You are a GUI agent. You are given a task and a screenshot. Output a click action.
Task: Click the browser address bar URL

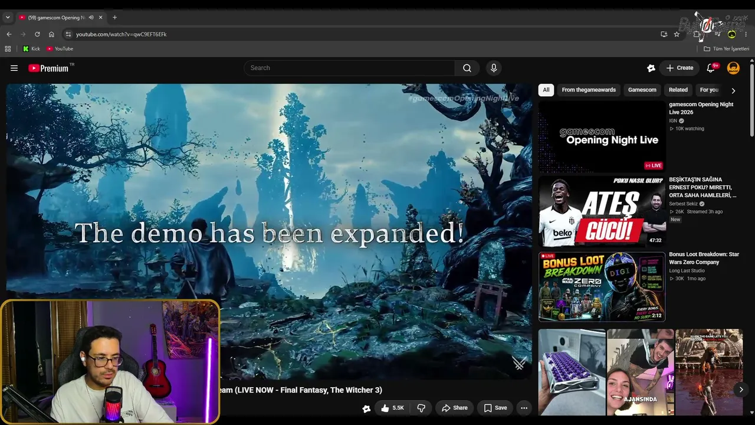pyautogui.click(x=122, y=34)
